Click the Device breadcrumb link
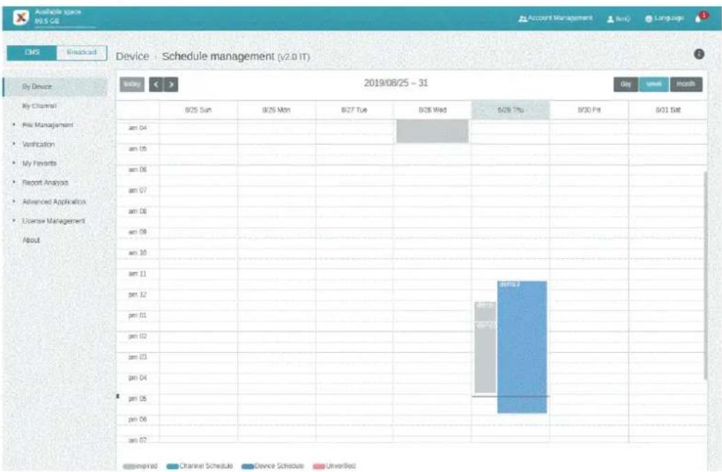722x472 pixels. pyautogui.click(x=132, y=56)
